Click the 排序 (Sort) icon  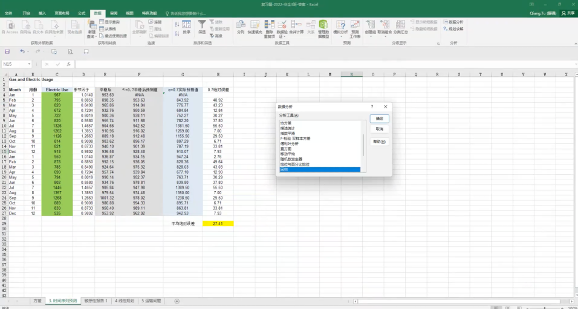(186, 26)
